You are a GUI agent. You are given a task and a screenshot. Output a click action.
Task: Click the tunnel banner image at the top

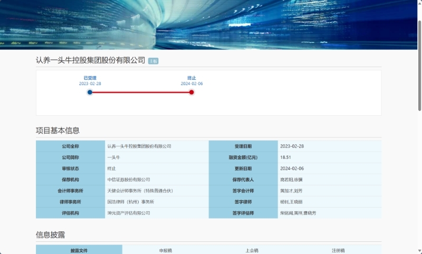click(208, 25)
